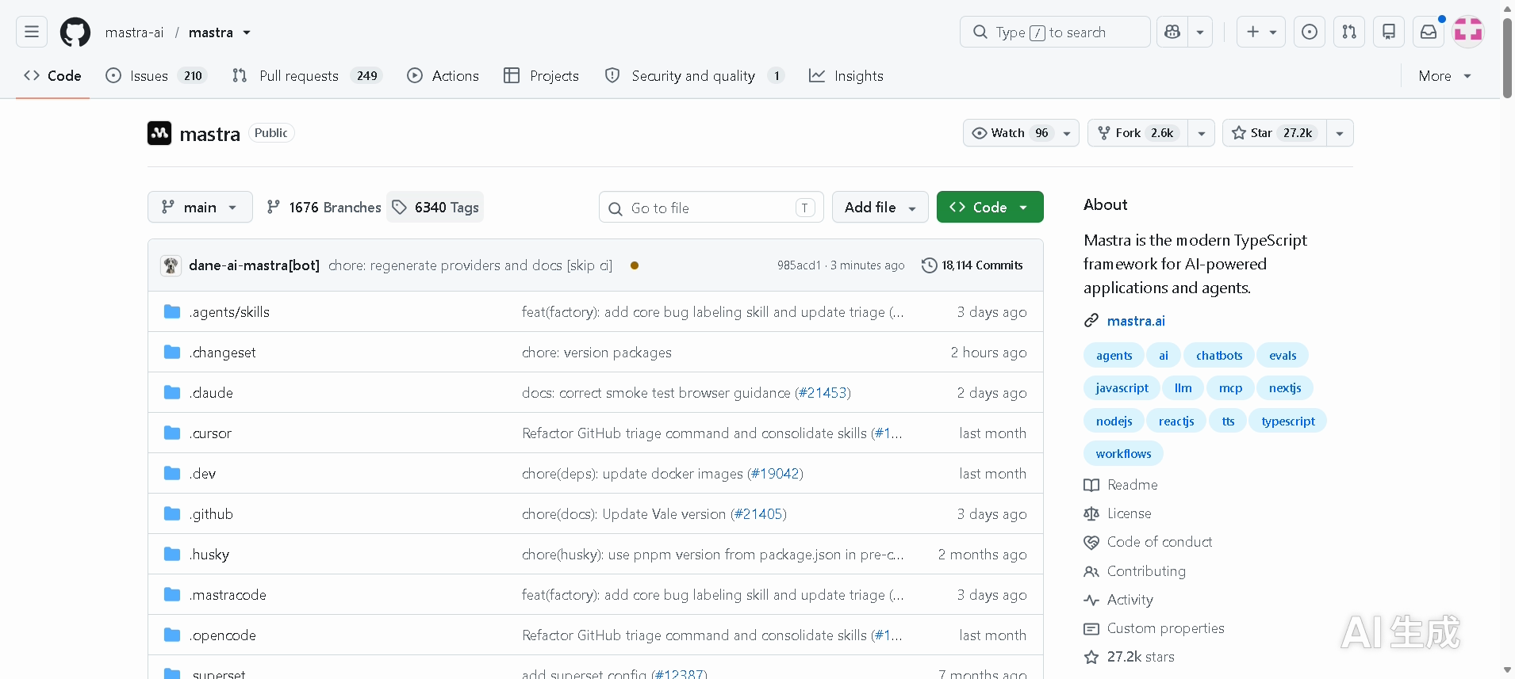The height and width of the screenshot is (679, 1515).
Task: Open the Projects tab
Action: coord(542,76)
